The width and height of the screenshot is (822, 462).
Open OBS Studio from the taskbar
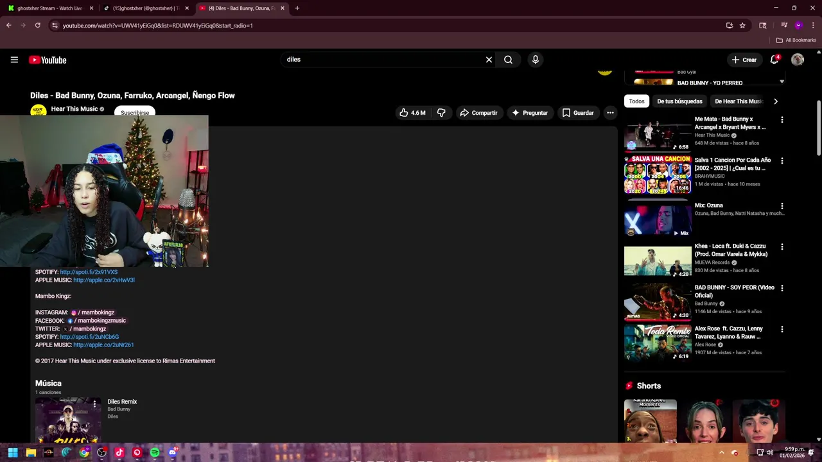(x=101, y=452)
